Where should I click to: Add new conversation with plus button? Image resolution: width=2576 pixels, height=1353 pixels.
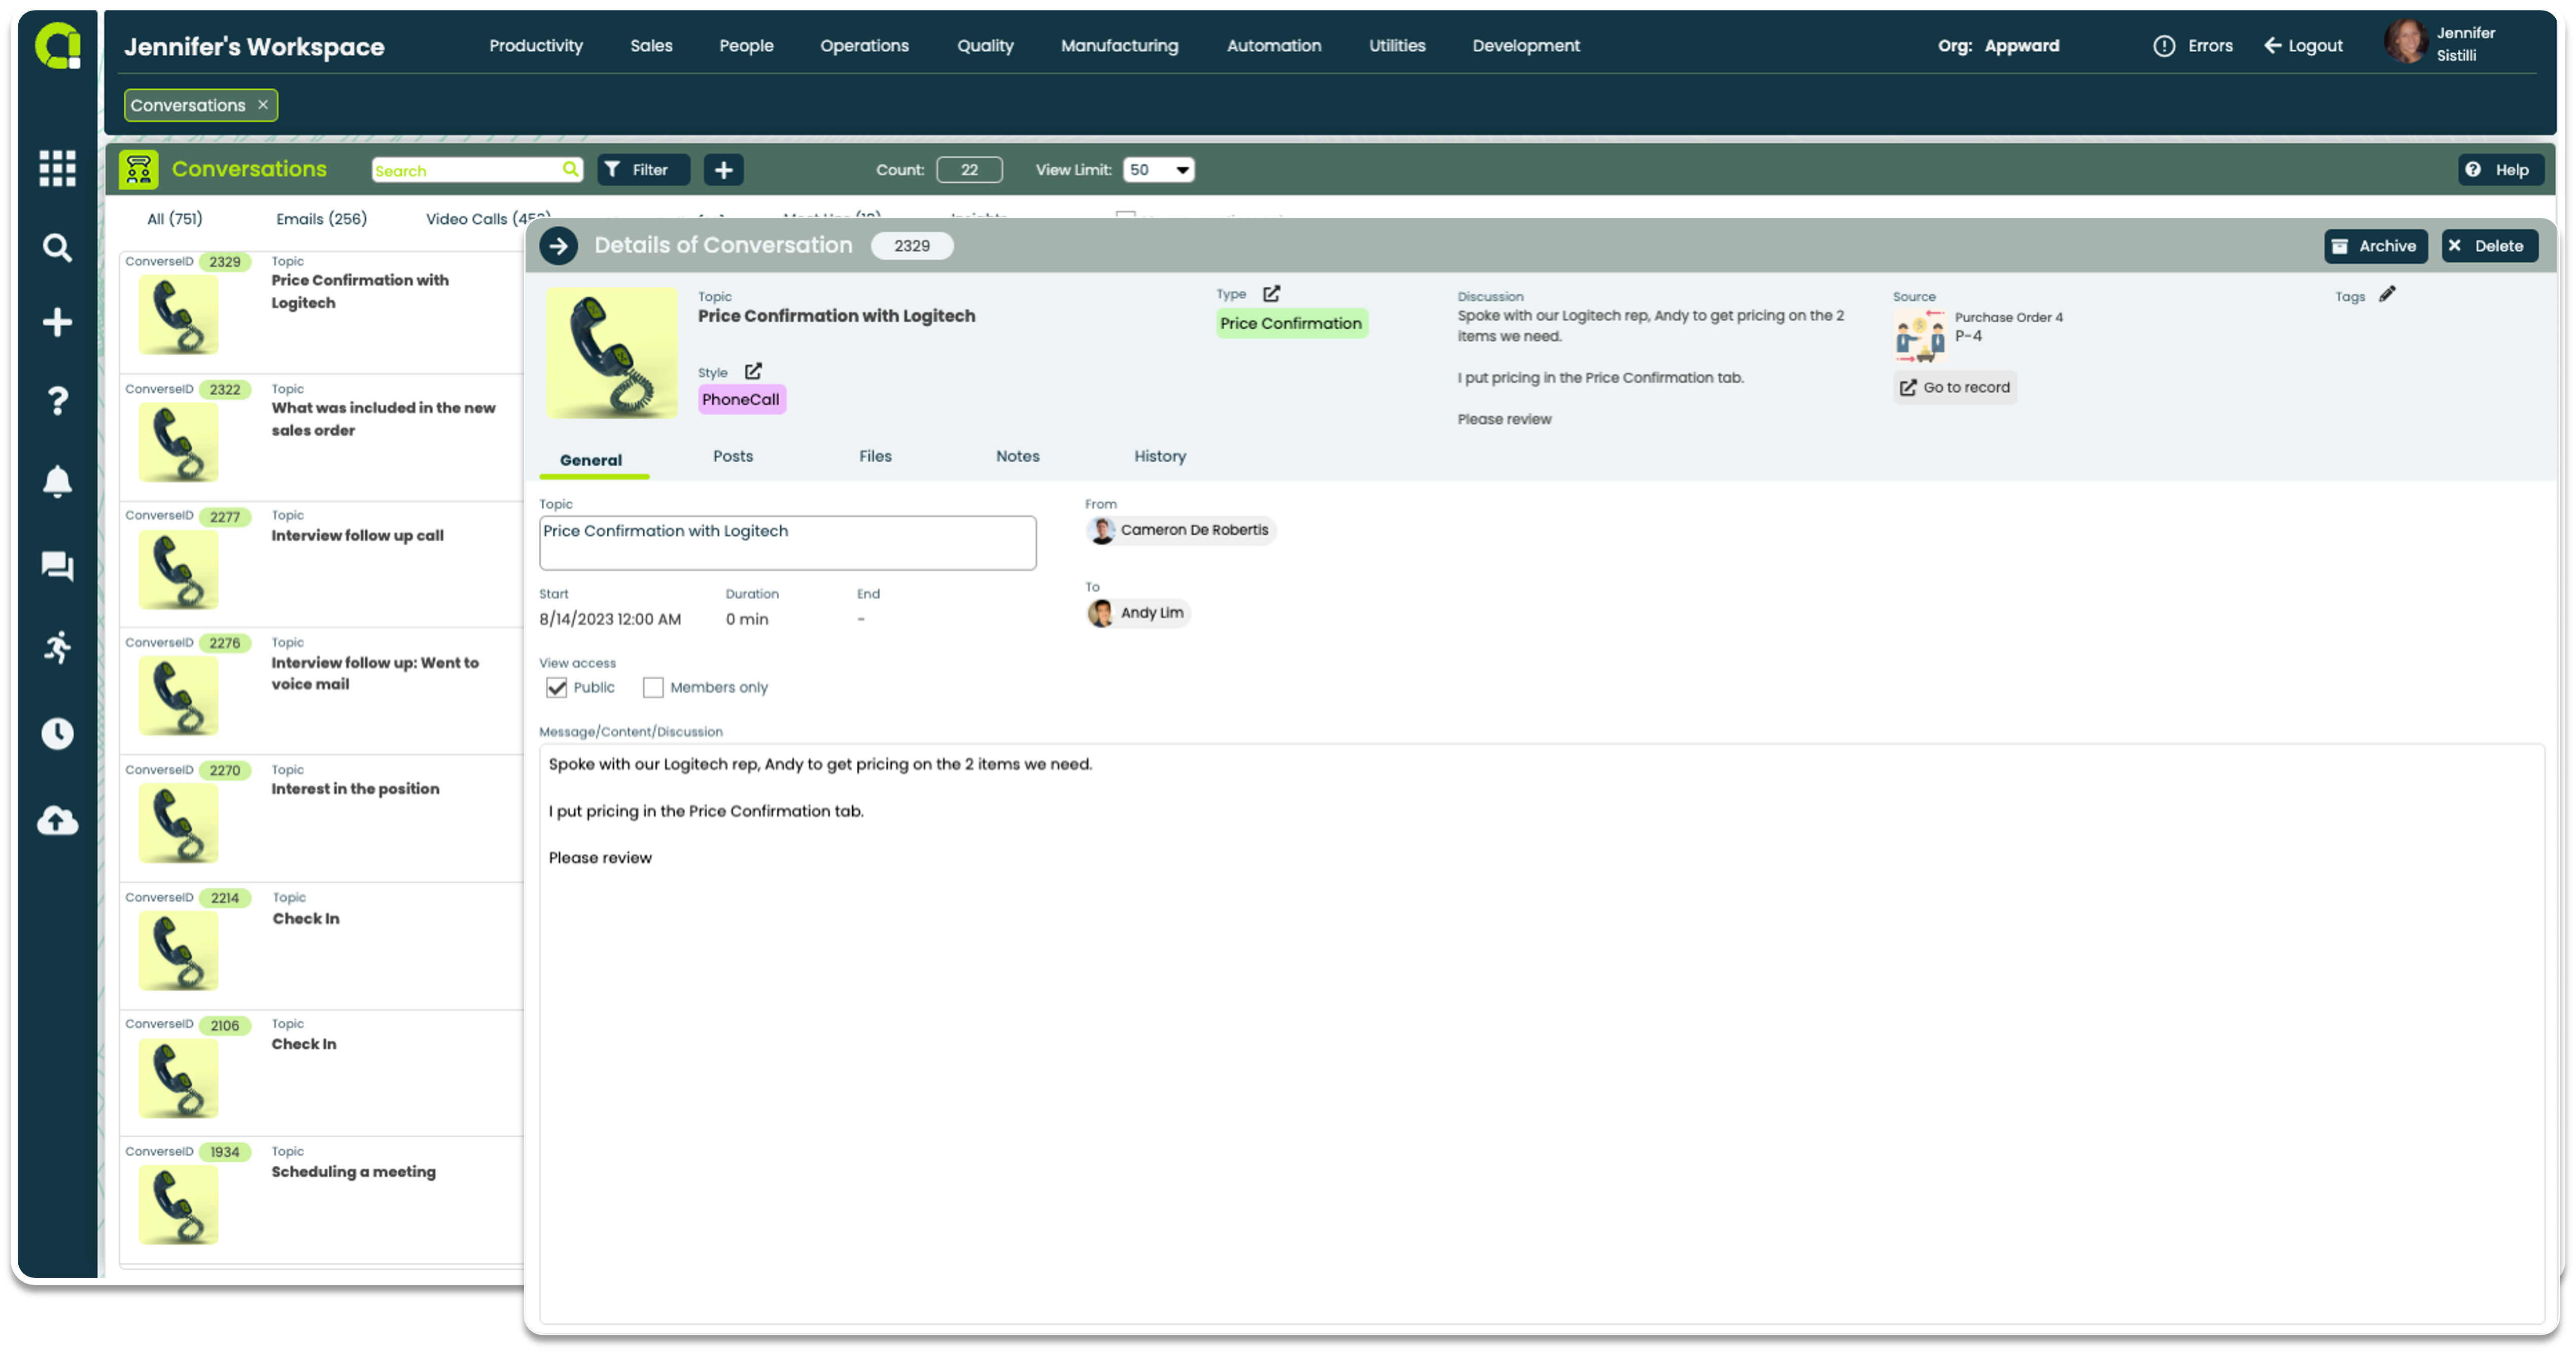(x=723, y=169)
